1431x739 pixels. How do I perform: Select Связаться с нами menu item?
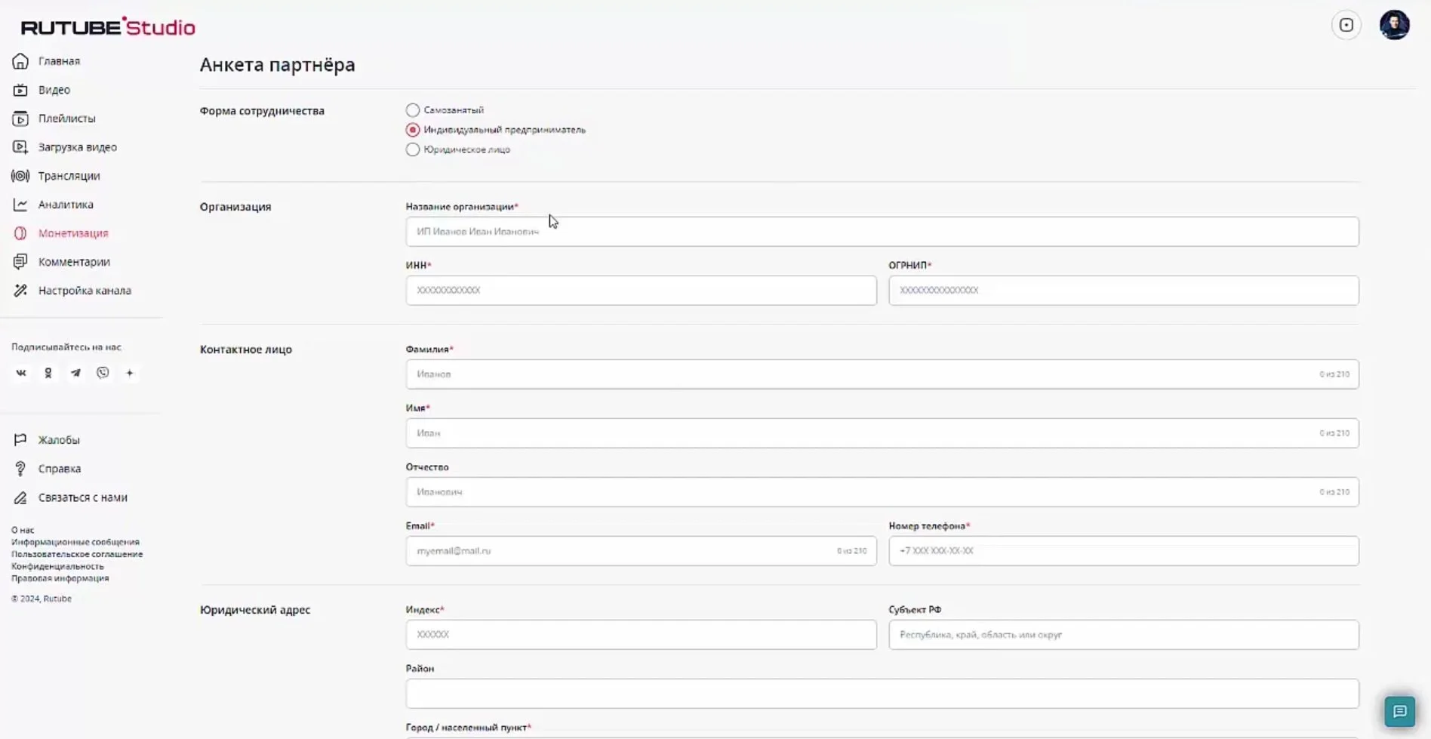click(83, 497)
